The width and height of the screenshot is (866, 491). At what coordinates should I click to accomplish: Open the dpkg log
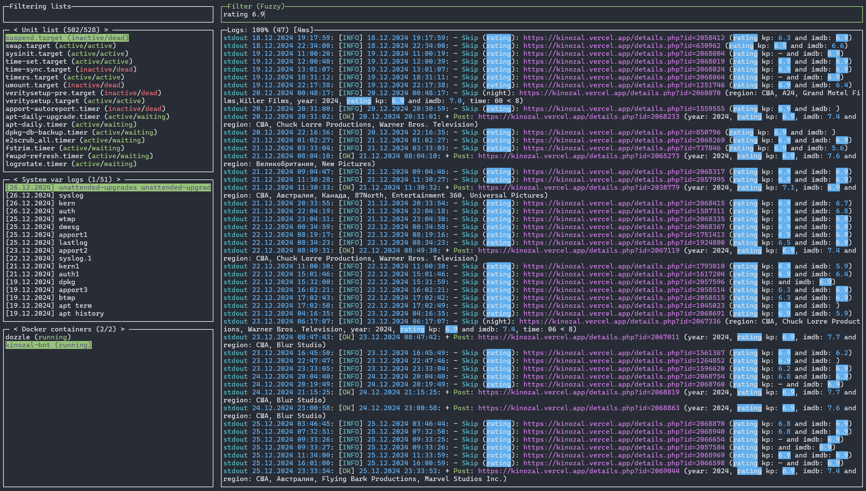pyautogui.click(x=40, y=282)
